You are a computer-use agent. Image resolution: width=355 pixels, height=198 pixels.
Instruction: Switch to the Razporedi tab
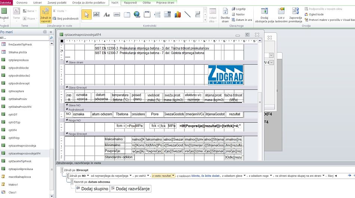tap(130, 3)
